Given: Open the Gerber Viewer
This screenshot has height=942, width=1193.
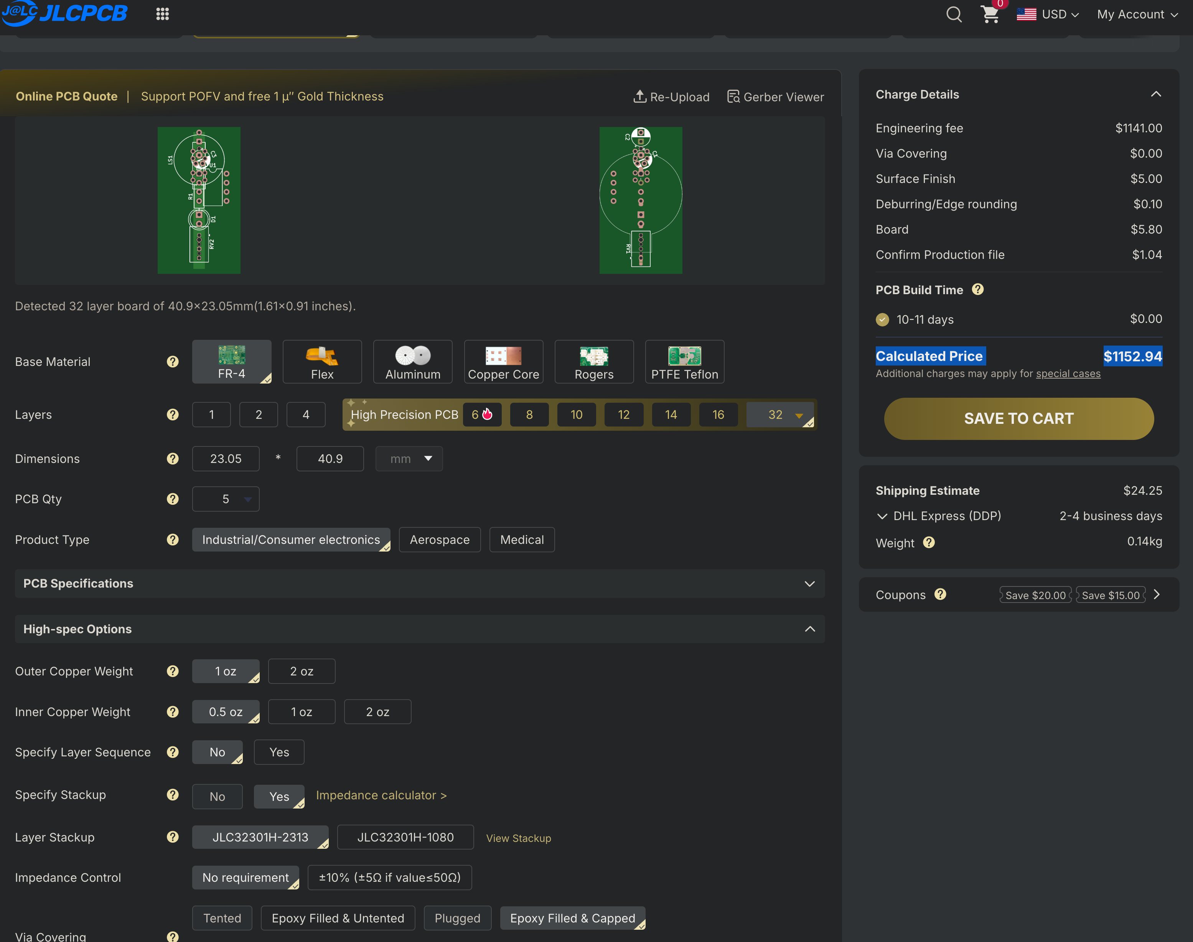Looking at the screenshot, I should (775, 97).
